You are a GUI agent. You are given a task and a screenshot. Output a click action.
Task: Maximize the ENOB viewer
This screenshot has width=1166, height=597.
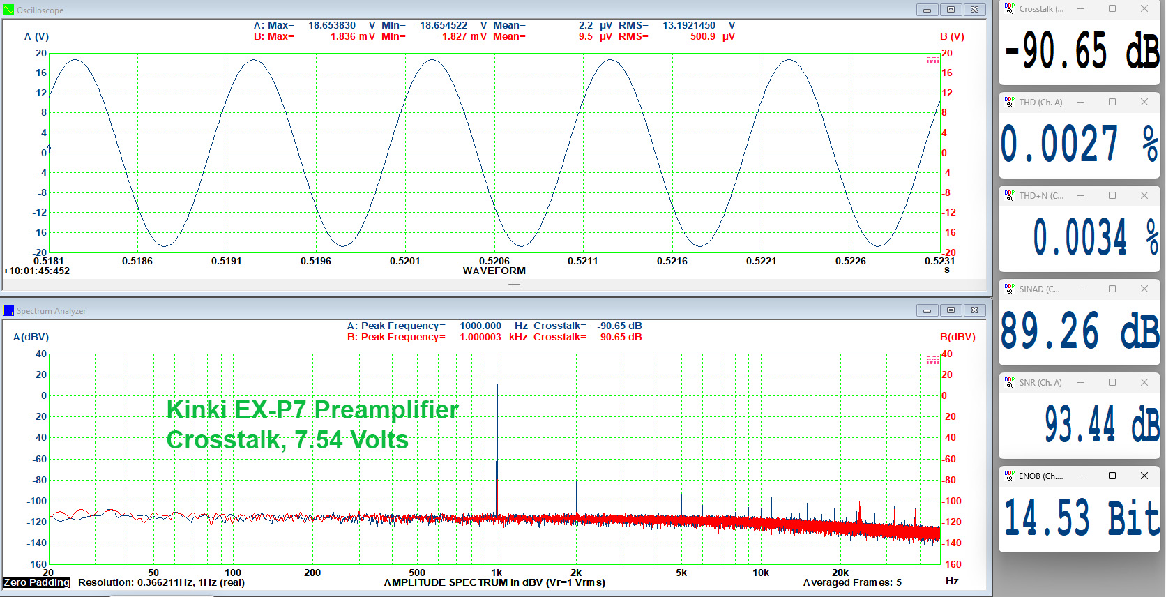pos(1112,476)
